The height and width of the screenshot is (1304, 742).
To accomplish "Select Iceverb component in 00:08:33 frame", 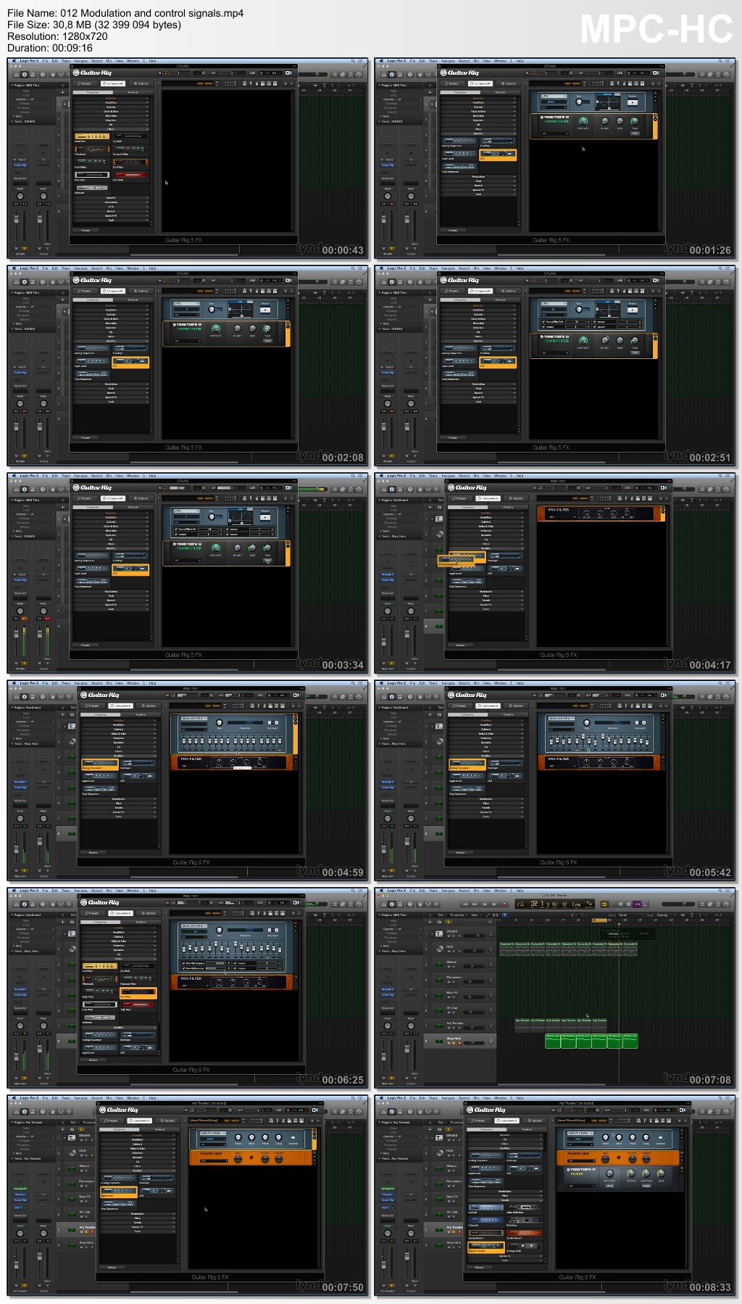I will [486, 1208].
